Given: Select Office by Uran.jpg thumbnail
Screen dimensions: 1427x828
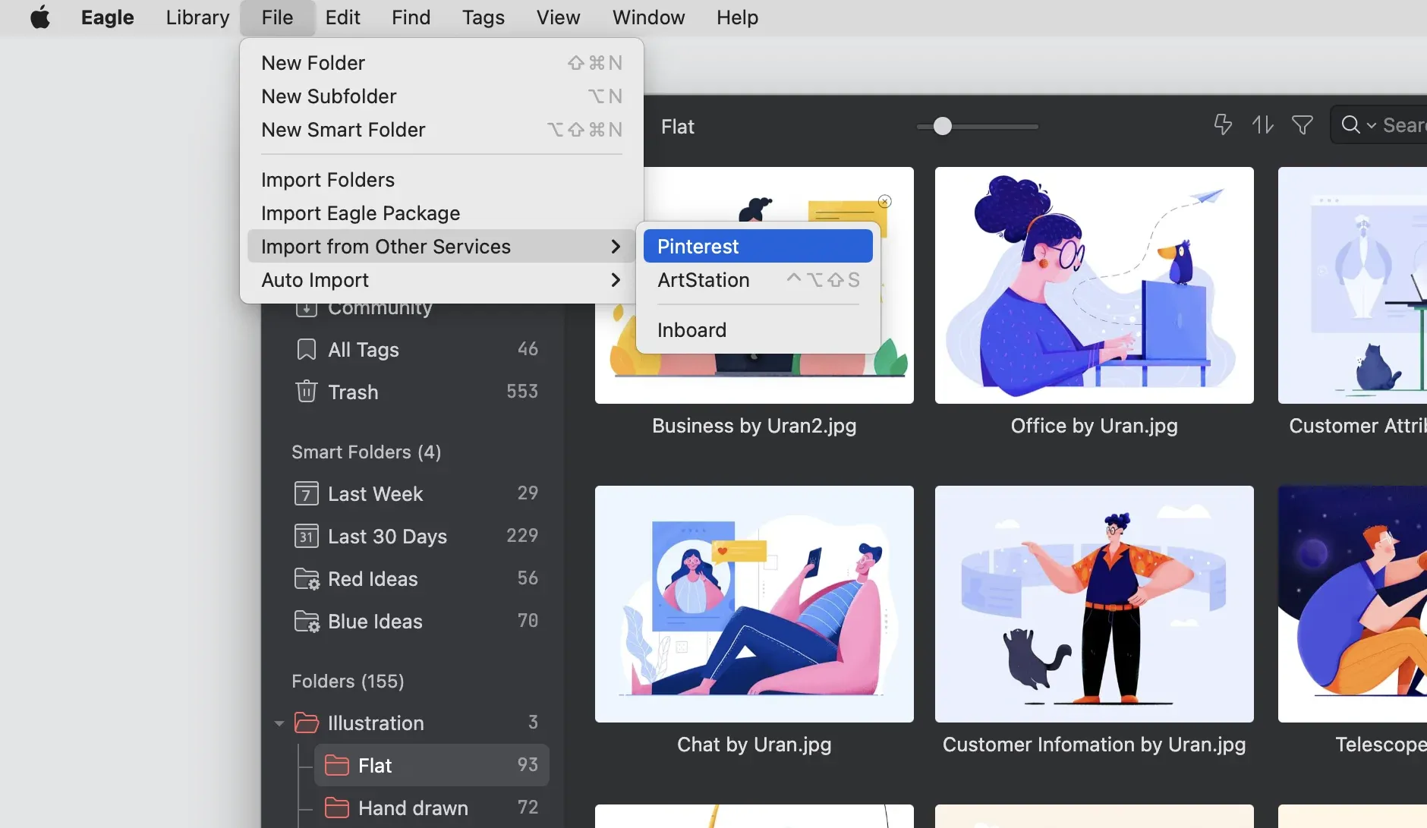Looking at the screenshot, I should click(x=1094, y=285).
